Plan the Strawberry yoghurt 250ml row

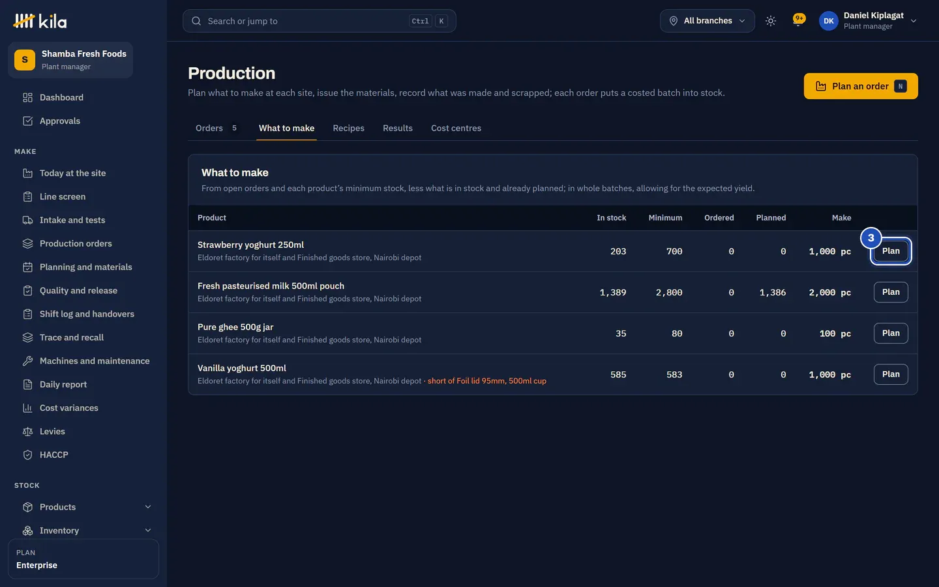point(891,251)
